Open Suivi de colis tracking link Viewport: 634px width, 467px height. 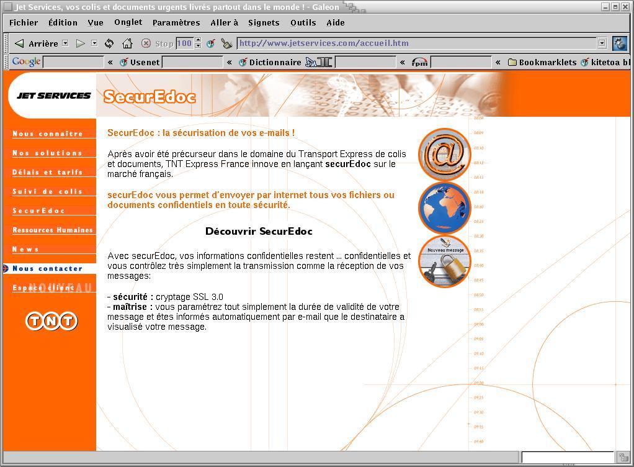coord(47,191)
